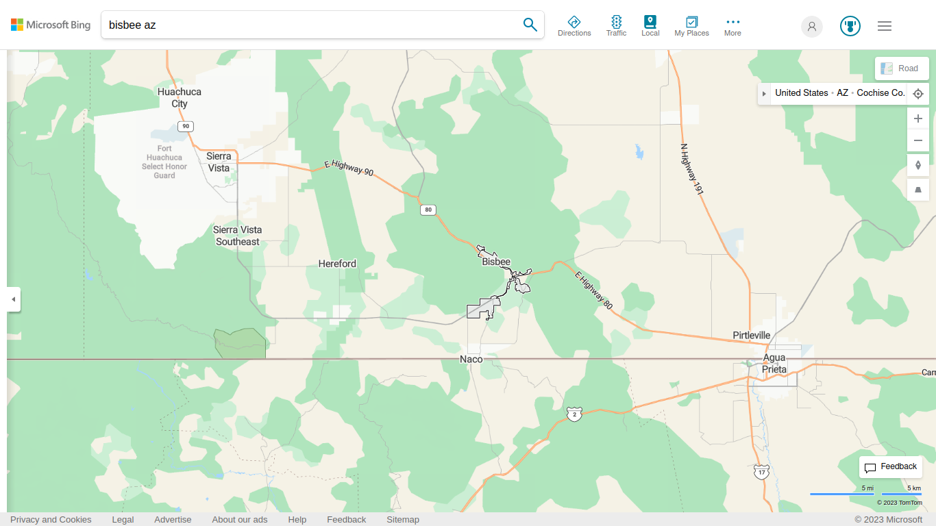The height and width of the screenshot is (526, 936).
Task: Click the Naco map label
Action: pyautogui.click(x=471, y=359)
